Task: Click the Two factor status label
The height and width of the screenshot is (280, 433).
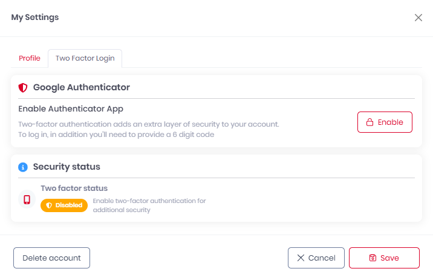Action: 74,188
